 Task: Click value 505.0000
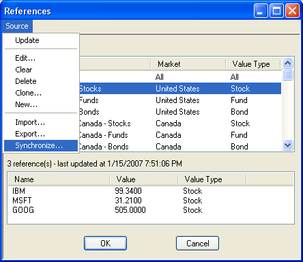[130, 210]
